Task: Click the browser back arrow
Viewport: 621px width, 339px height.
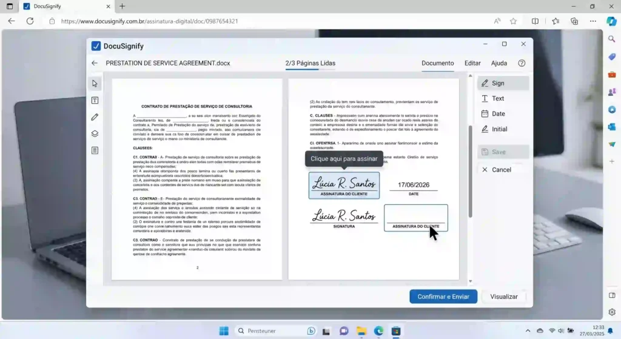Action: pos(12,21)
